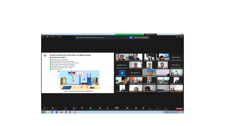Open the Reactions icon

click(143, 108)
